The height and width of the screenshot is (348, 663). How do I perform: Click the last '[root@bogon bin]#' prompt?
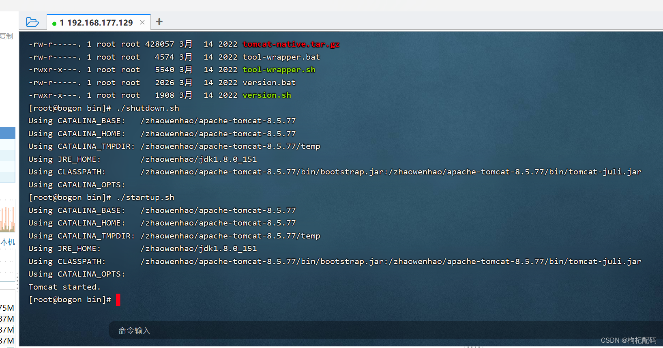pyautogui.click(x=70, y=300)
